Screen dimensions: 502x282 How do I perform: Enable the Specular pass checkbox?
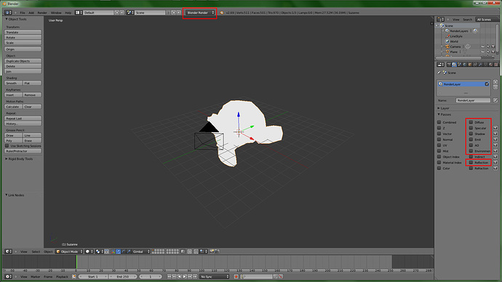(x=471, y=128)
